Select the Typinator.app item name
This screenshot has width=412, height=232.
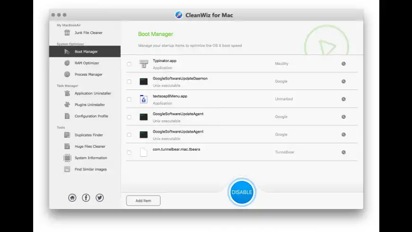(x=164, y=61)
